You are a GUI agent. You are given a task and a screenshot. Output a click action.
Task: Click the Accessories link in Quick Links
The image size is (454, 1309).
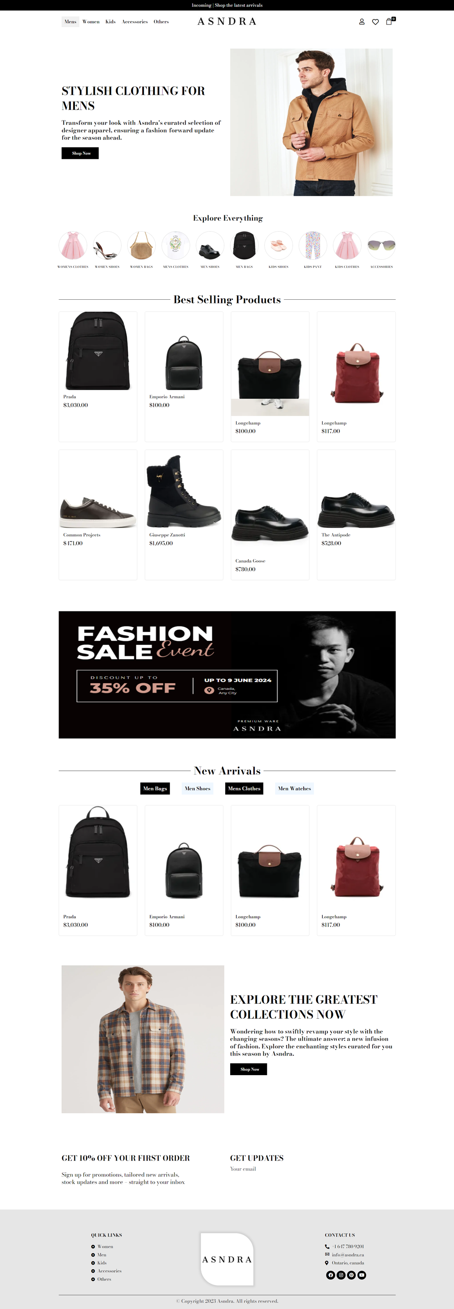(x=109, y=1270)
